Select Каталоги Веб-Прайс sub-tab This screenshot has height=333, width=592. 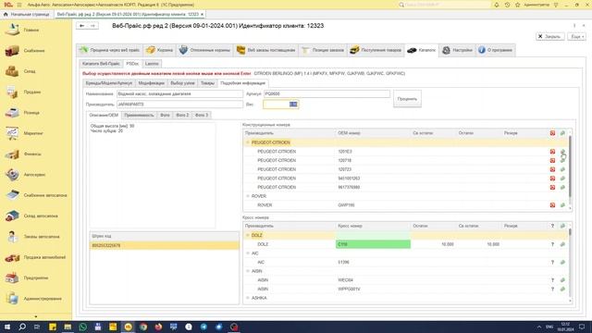pyautogui.click(x=101, y=64)
